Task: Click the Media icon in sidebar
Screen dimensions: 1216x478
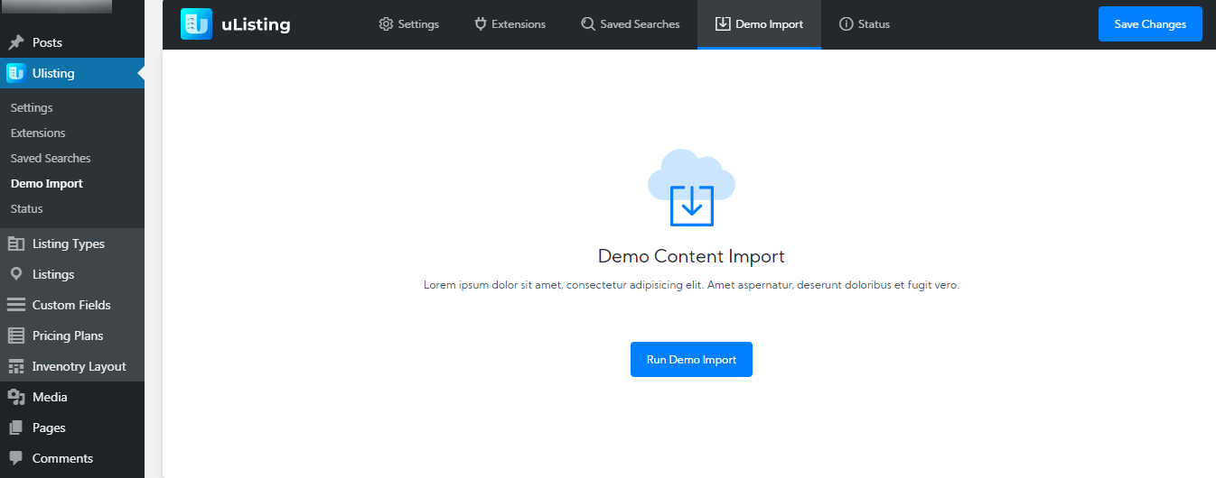Action: (x=16, y=397)
